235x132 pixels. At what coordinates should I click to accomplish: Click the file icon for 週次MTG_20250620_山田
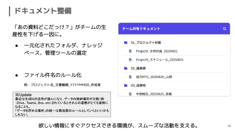(131, 77)
